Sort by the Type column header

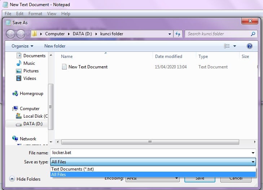point(203,56)
